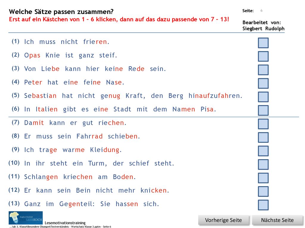Select the box for sentence 10 about the Turm
This screenshot has height=228, width=305.
(x=263, y=164)
